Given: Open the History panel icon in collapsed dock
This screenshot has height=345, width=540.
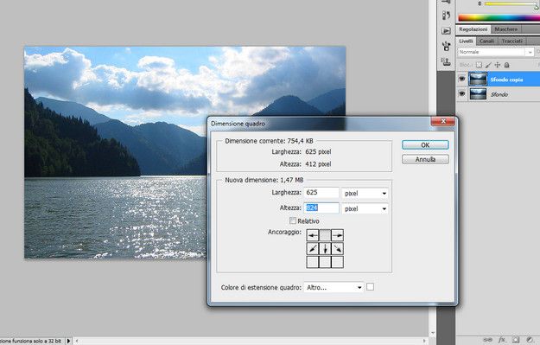Looking at the screenshot, I should point(446,16).
